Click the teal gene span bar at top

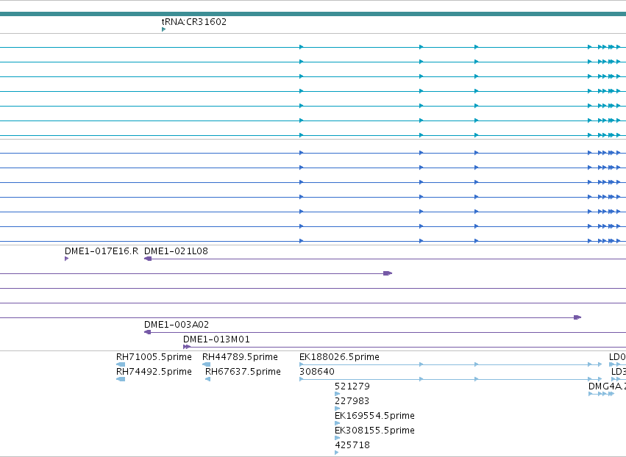[313, 14]
